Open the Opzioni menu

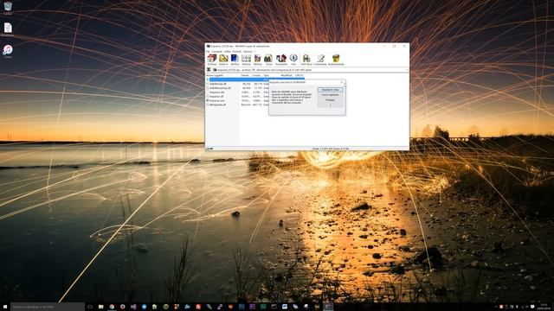248,52
